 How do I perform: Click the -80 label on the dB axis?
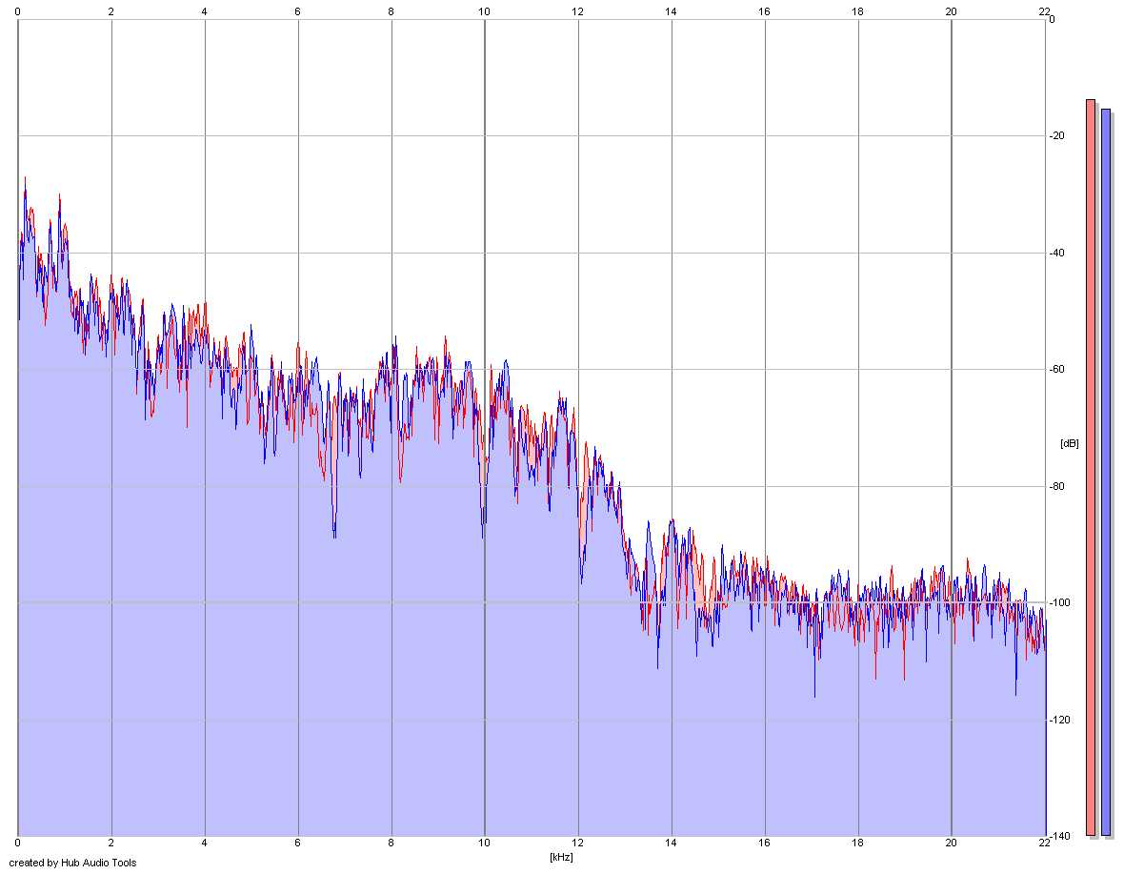(x=1056, y=486)
